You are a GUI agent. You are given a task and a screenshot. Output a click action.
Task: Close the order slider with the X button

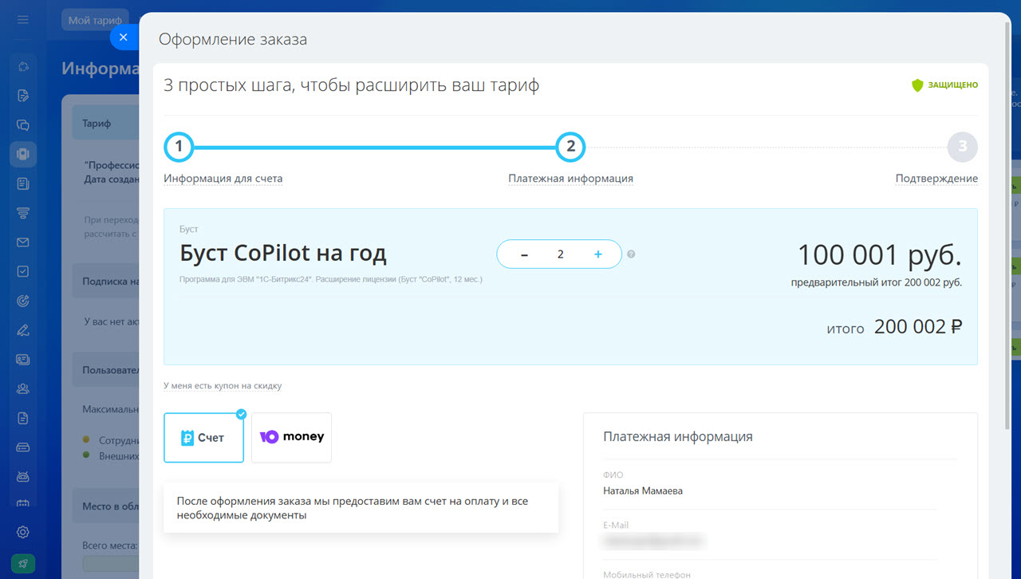(x=123, y=37)
